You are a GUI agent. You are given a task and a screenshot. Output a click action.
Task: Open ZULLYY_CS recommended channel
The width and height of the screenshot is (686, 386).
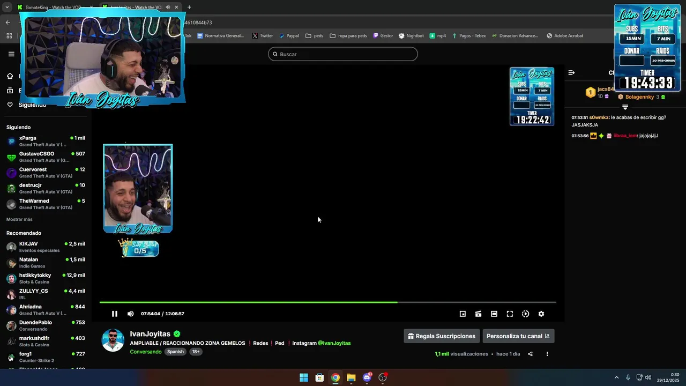point(46,294)
